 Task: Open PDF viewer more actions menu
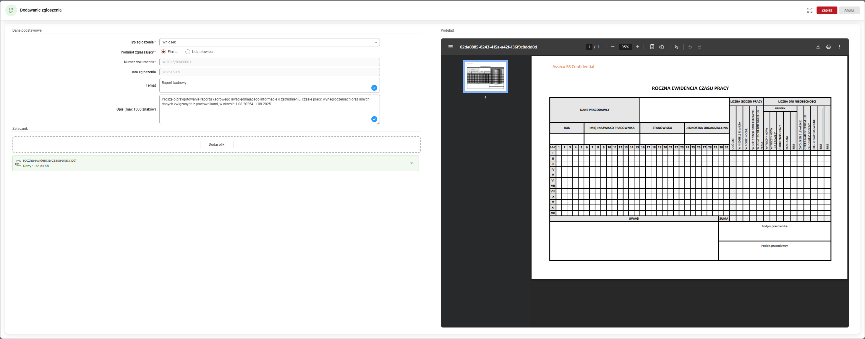point(840,47)
